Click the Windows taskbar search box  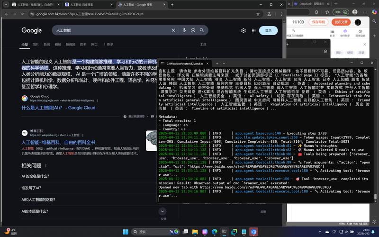155,232
